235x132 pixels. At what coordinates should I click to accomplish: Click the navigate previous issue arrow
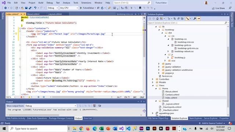[39, 97]
